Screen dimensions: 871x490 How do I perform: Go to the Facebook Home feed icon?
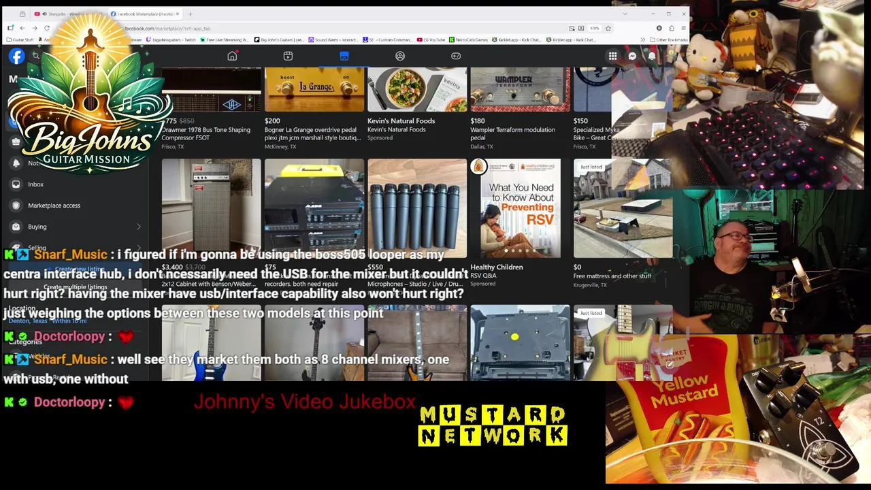point(232,56)
